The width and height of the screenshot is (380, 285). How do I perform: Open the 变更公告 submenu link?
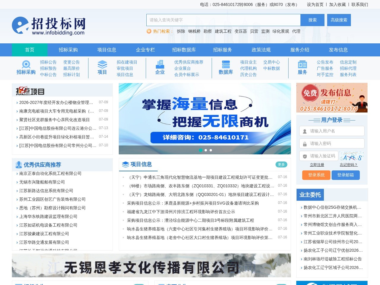pyautogui.click(x=72, y=62)
